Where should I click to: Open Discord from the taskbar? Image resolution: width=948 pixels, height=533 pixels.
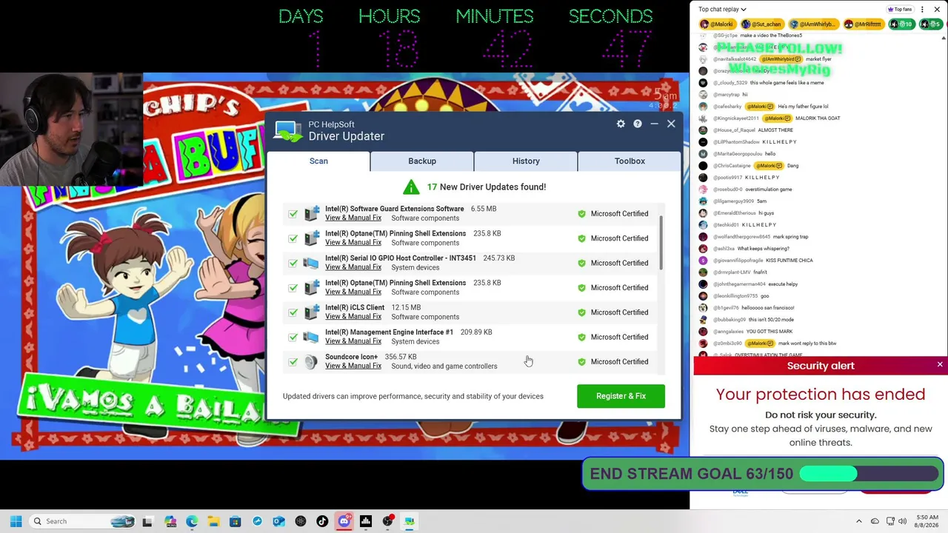(344, 521)
